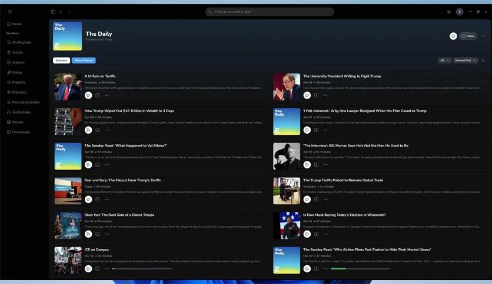Download the 'I Felt Ashamed' lawyer episode

[316, 130]
